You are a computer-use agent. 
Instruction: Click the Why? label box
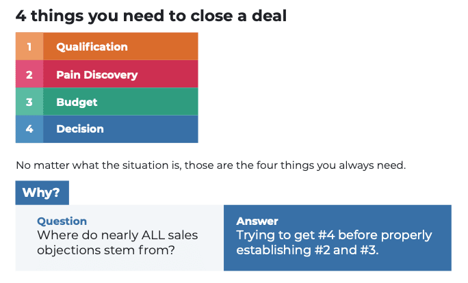pos(42,193)
